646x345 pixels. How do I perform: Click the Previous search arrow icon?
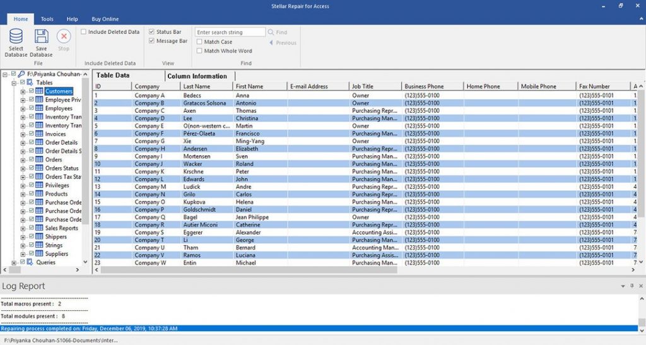(271, 43)
